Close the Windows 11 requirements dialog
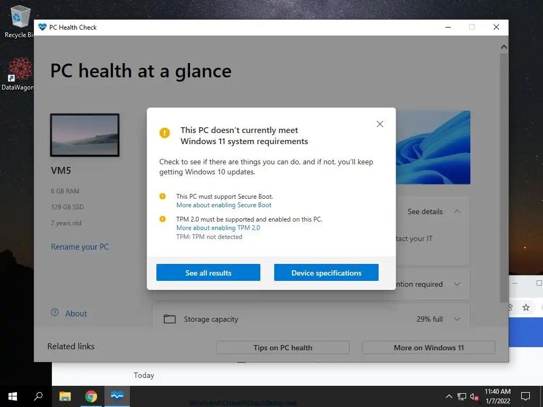543x407 pixels. (380, 124)
